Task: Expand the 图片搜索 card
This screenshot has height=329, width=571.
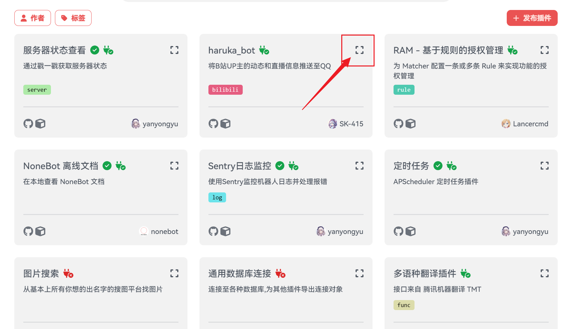Action: tap(174, 274)
